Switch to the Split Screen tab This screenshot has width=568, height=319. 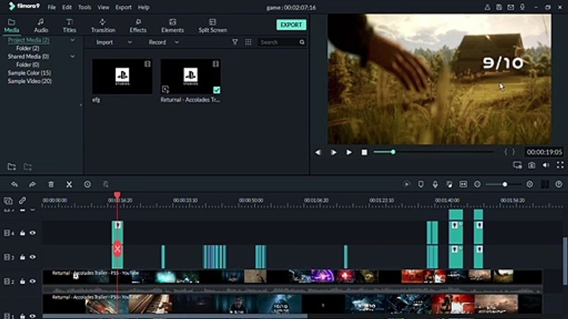[x=213, y=26]
